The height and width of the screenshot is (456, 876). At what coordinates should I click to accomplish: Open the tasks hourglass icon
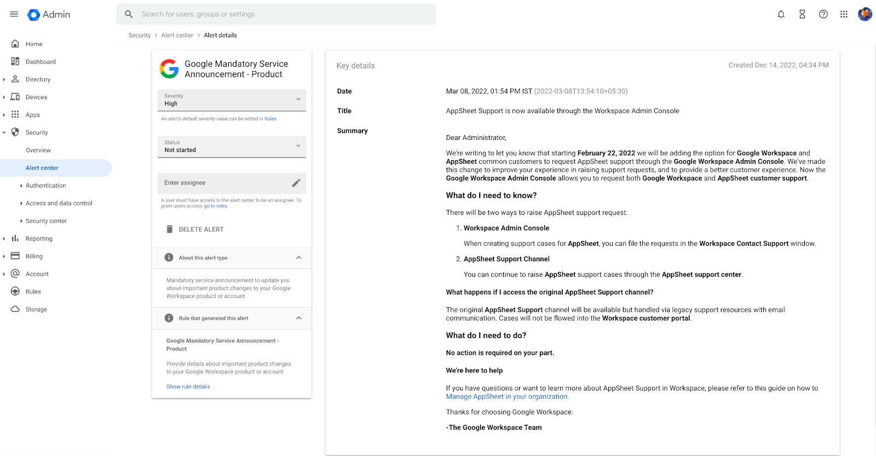tap(802, 14)
